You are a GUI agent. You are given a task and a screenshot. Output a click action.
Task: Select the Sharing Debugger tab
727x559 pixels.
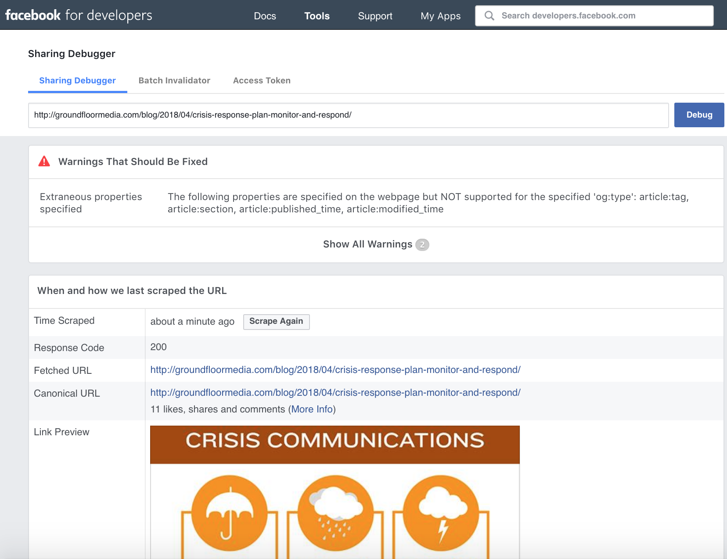coord(77,80)
